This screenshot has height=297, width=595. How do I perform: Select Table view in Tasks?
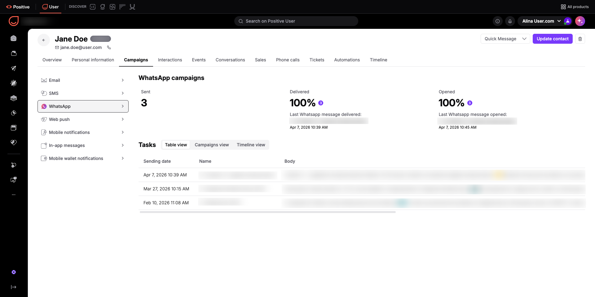point(176,145)
